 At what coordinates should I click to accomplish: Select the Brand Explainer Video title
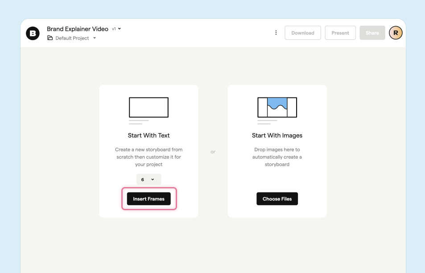[77, 29]
